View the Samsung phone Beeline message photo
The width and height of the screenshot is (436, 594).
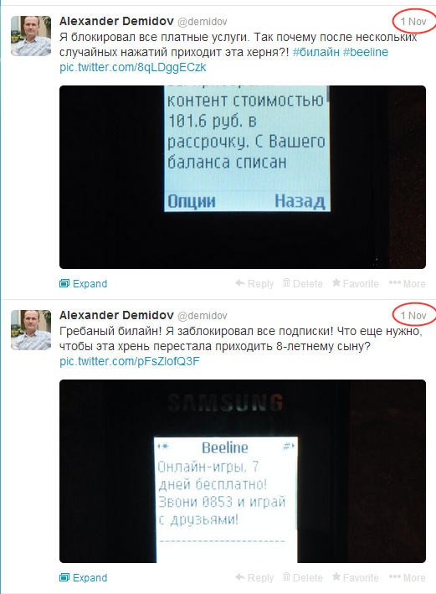click(243, 471)
